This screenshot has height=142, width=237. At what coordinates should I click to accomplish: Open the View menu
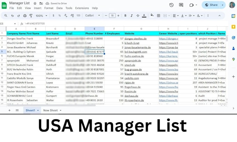pyautogui.click(x=28, y=8)
